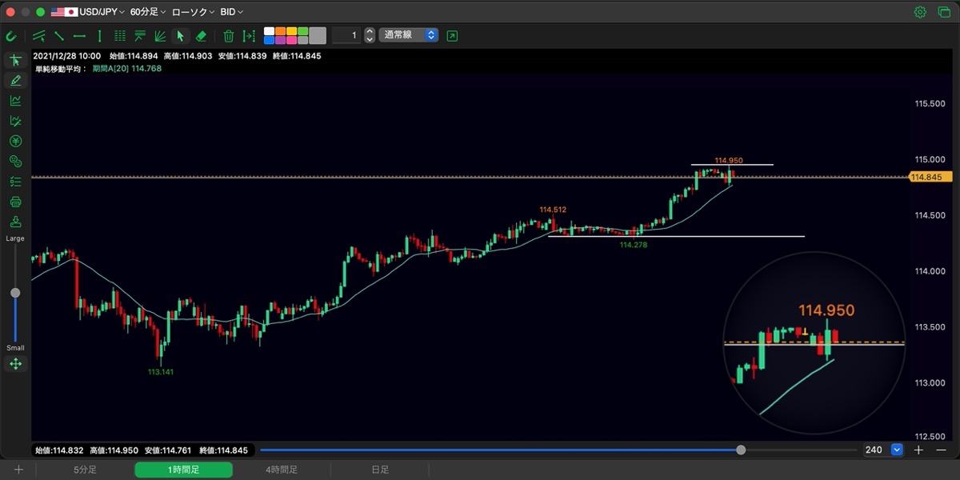This screenshot has height=480, width=960.
Task: Toggle the crosshair cursor mode button
Action: pos(15,61)
